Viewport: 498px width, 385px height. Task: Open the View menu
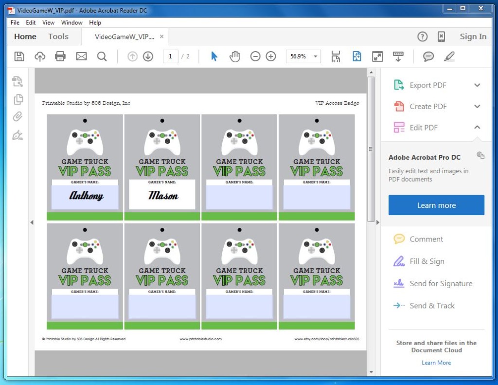[48, 22]
